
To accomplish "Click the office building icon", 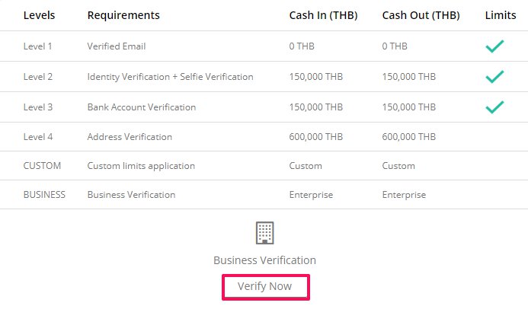I will click(x=264, y=233).
